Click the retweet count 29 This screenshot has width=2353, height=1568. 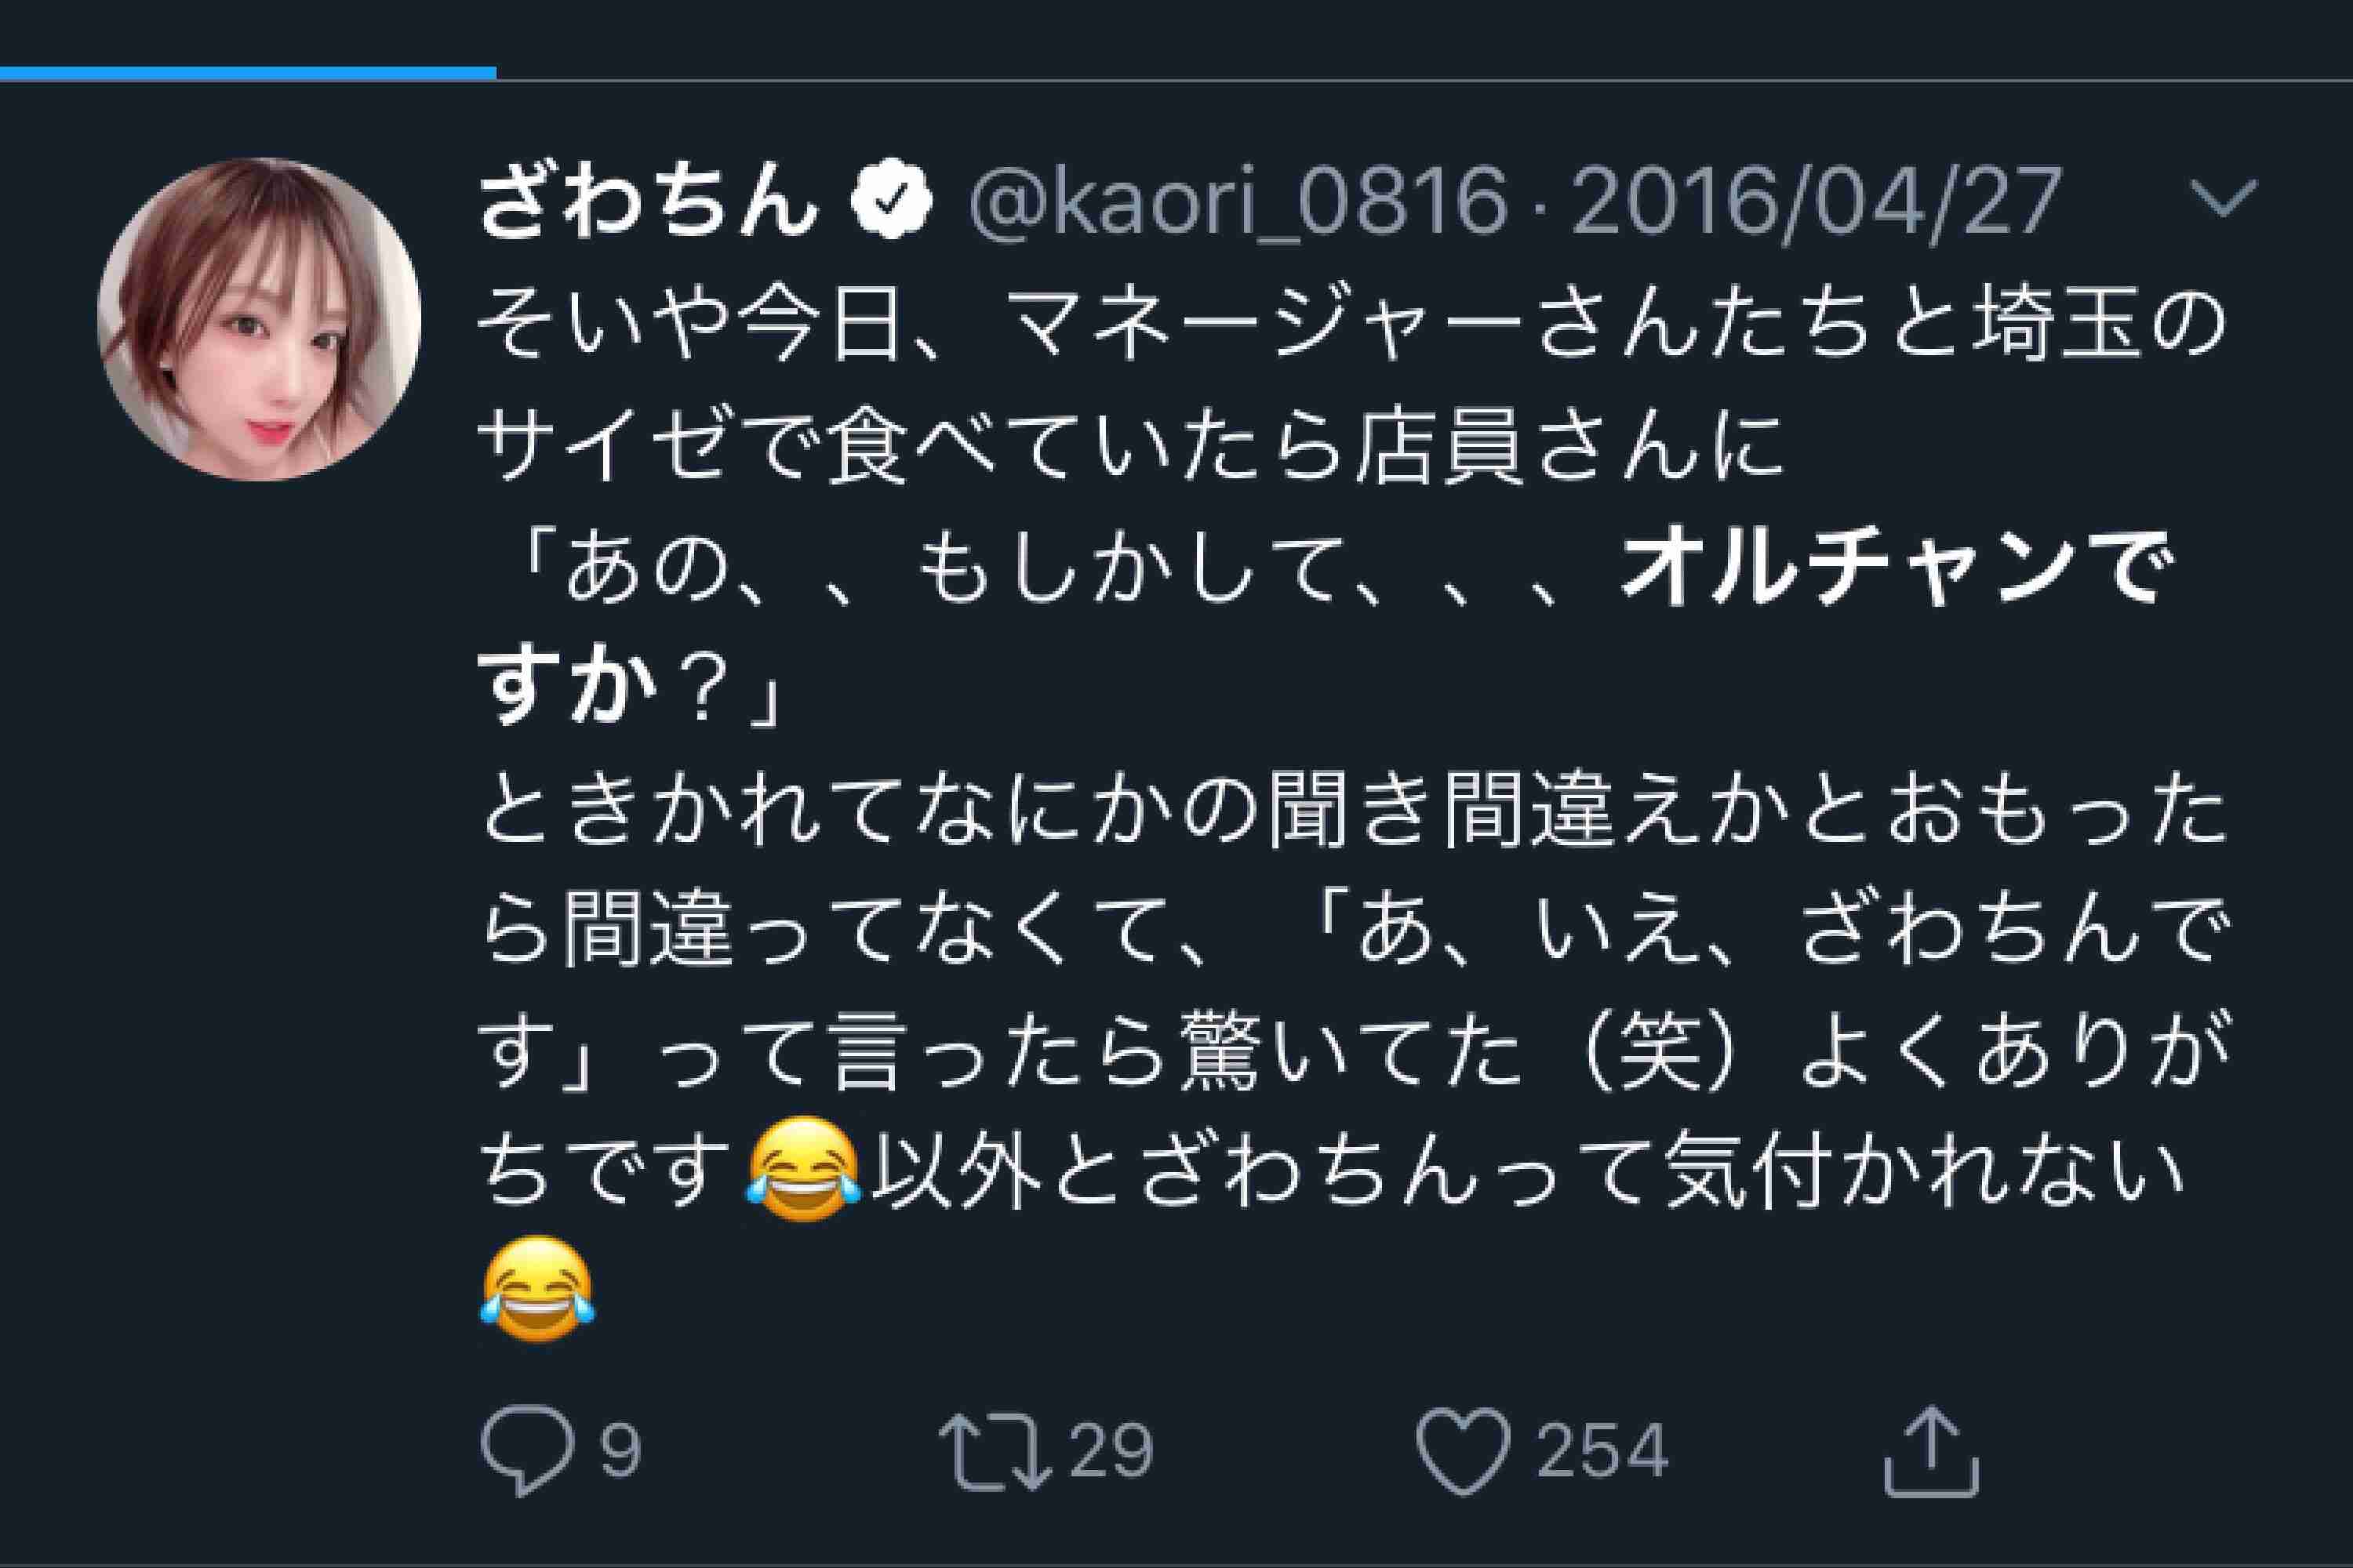(1111, 1451)
